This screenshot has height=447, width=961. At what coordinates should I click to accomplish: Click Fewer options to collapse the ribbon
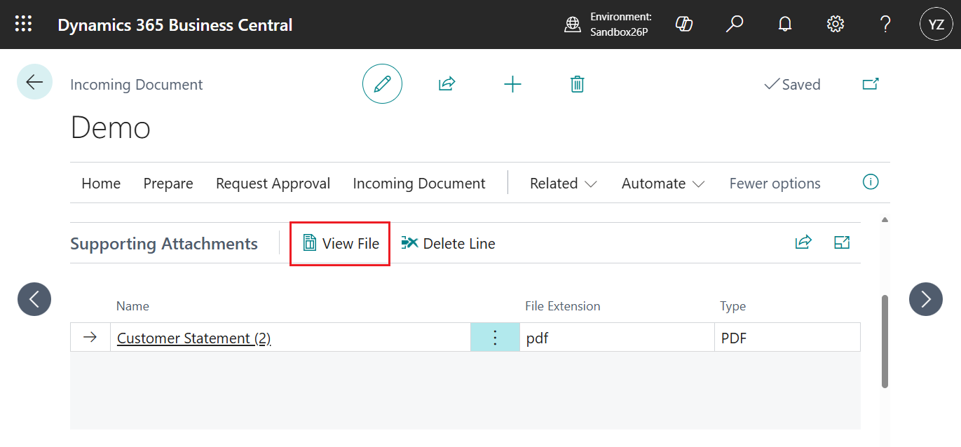(x=775, y=183)
